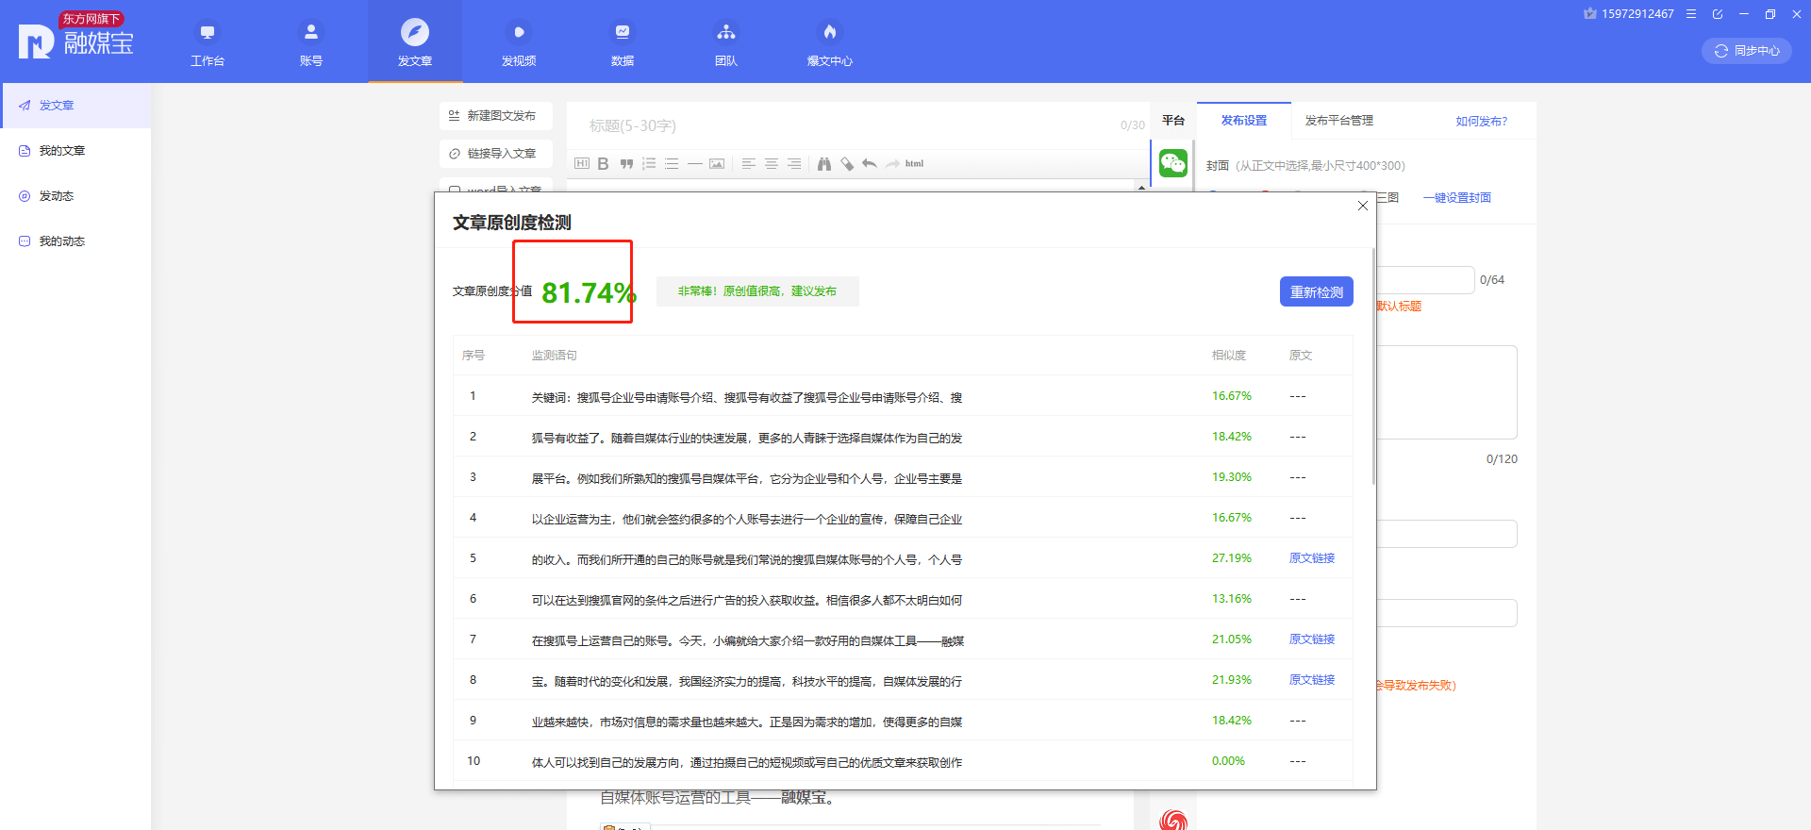
Task: Insert a blockquote from editor toolbar
Action: [x=626, y=164]
